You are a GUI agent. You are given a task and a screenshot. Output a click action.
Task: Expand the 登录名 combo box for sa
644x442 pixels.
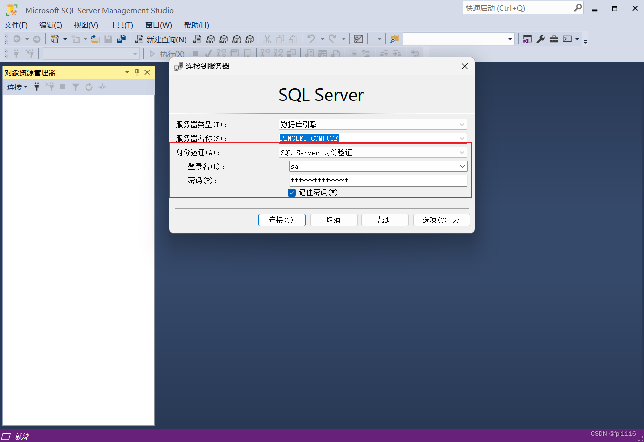[462, 166]
